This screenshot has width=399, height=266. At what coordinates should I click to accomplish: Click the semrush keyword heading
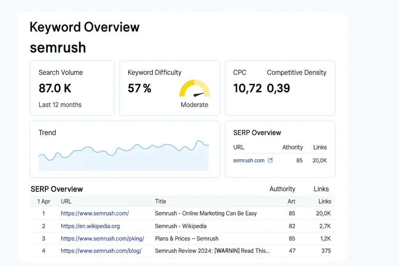click(58, 48)
